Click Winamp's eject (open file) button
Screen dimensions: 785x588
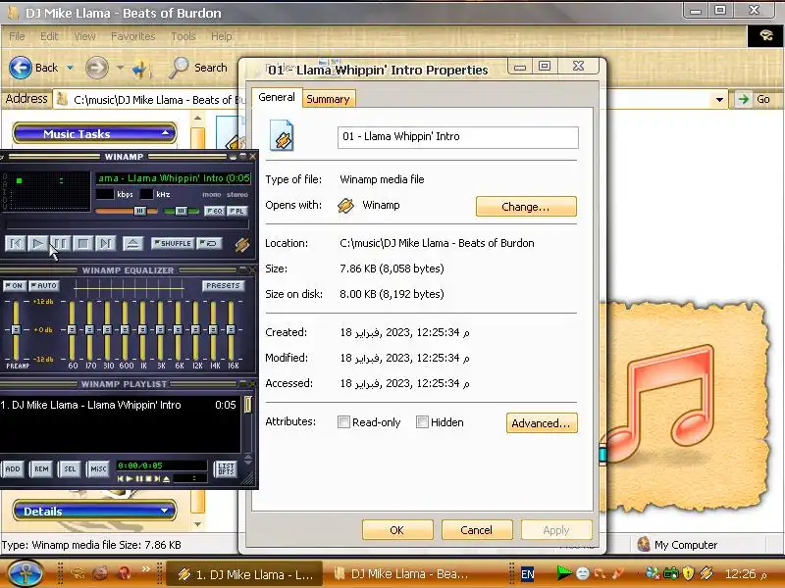pos(132,243)
